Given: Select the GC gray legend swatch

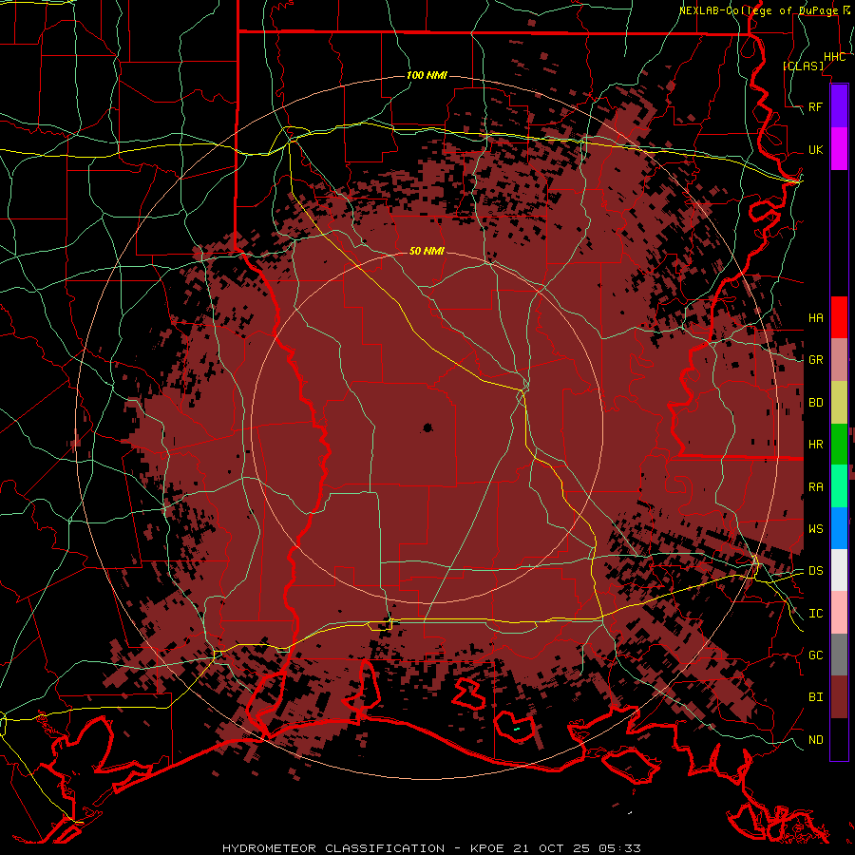Looking at the screenshot, I should click(x=839, y=655).
